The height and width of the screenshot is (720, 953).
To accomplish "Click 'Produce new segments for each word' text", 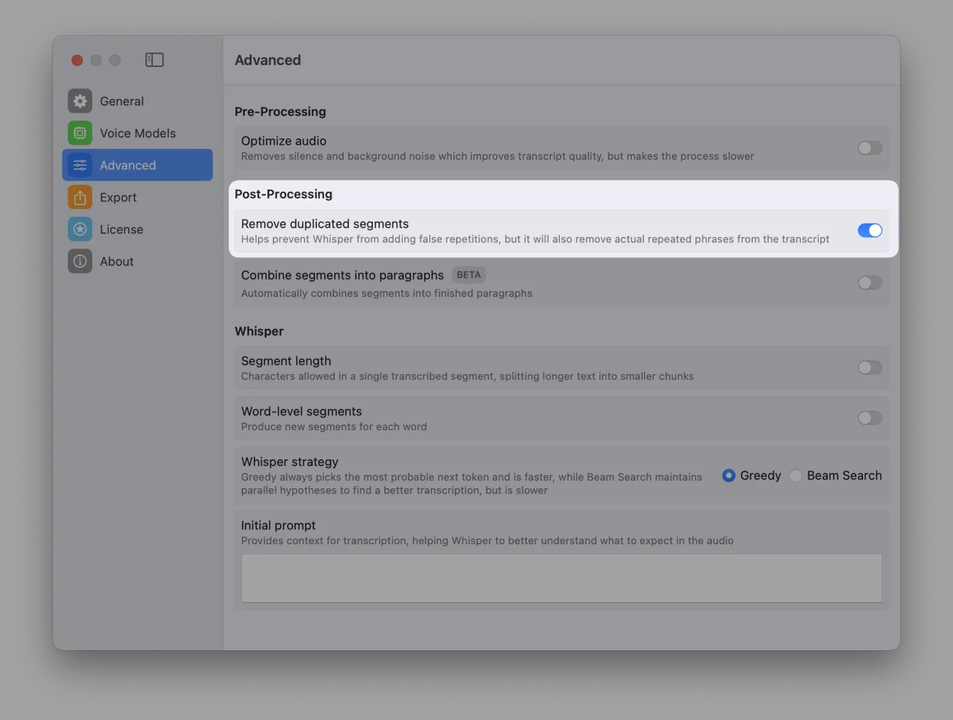I will pos(334,427).
